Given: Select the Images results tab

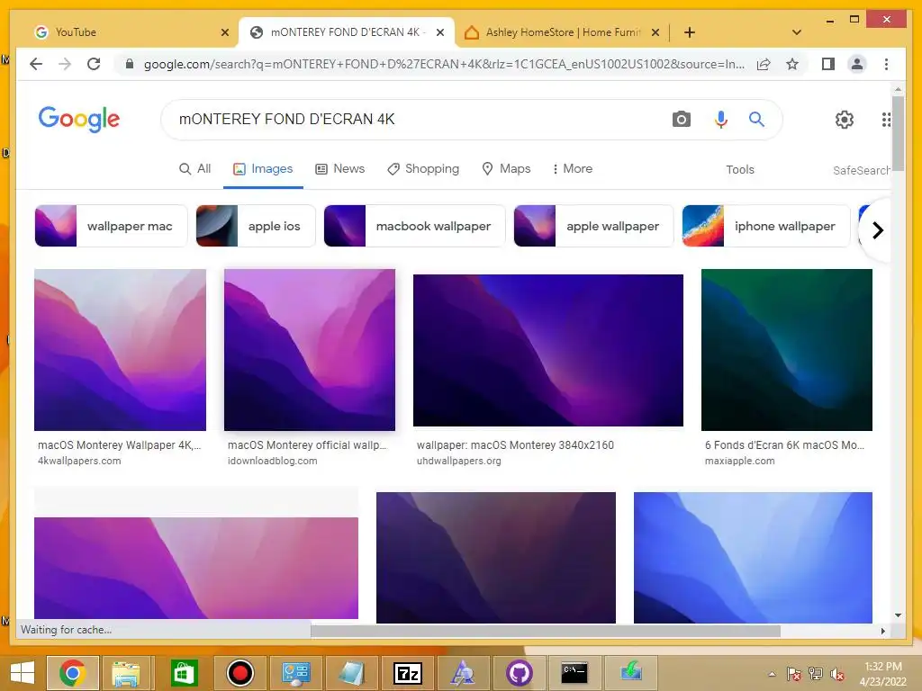Looking at the screenshot, I should coord(263,168).
